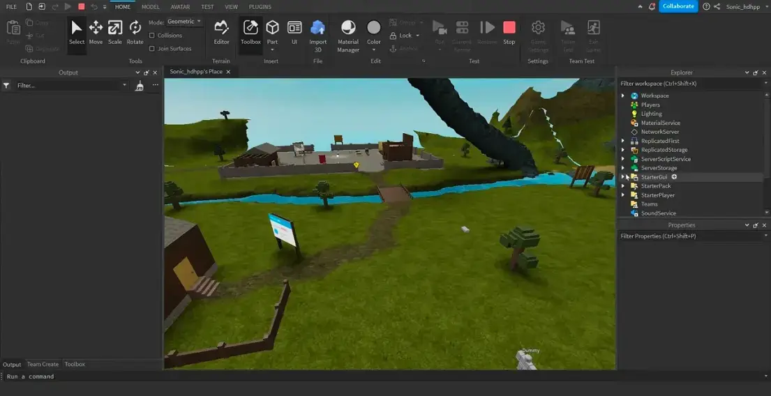The width and height of the screenshot is (771, 396).
Task: Enable the Collisions checkbox
Action: 152,36
